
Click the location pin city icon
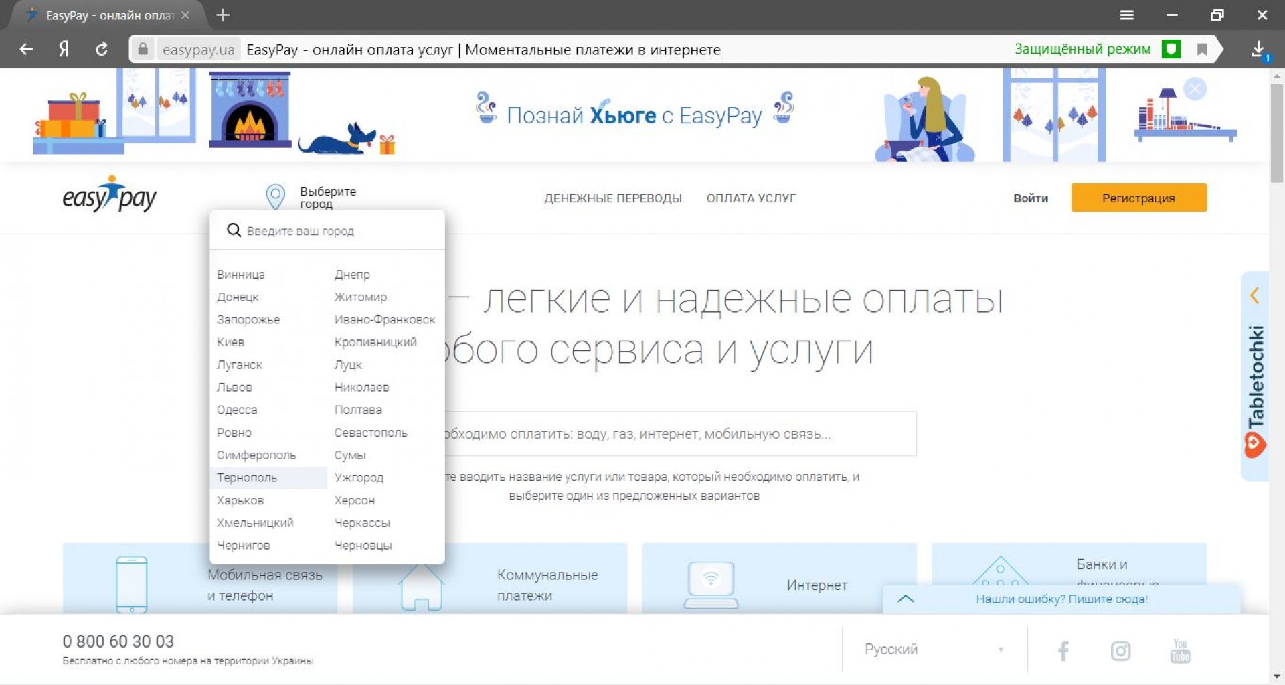pos(275,197)
